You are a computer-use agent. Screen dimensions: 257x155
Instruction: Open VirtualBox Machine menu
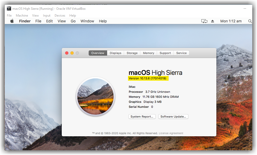tap(22, 15)
